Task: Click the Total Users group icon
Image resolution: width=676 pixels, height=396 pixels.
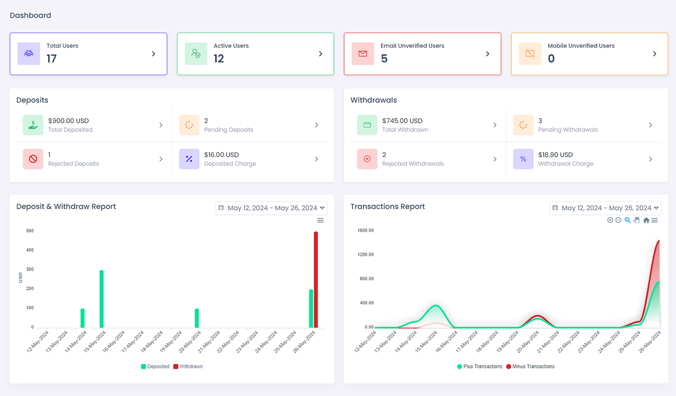Action: (x=29, y=54)
